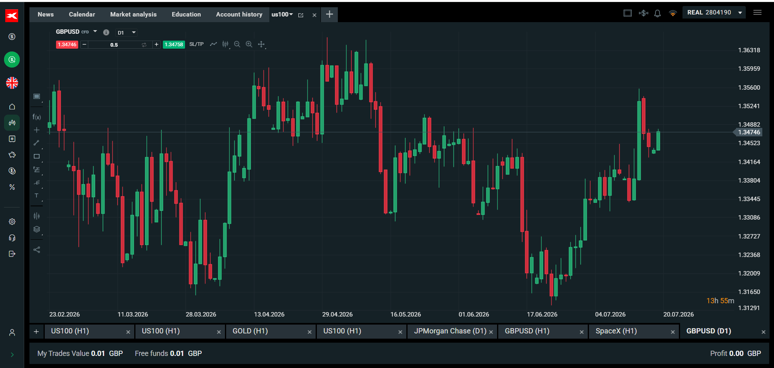The height and width of the screenshot is (368, 774).
Task: Open the D1 timeframe dropdown
Action: (127, 33)
